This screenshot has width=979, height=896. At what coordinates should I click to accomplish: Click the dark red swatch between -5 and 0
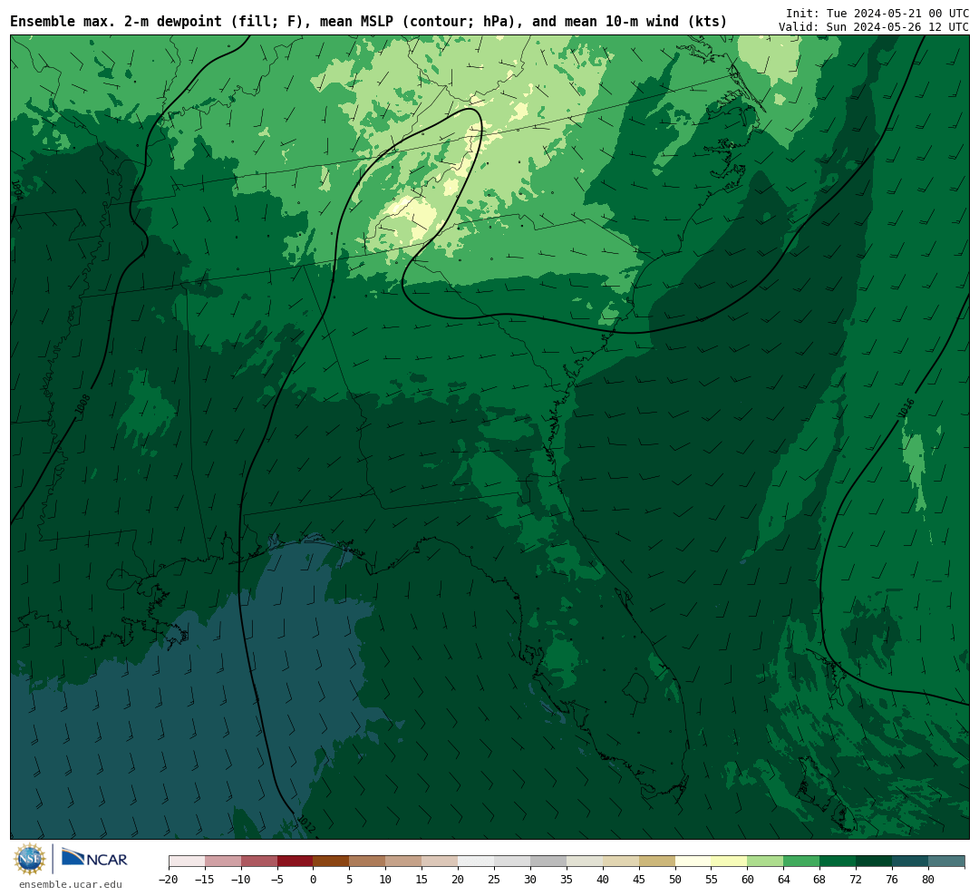[296, 862]
